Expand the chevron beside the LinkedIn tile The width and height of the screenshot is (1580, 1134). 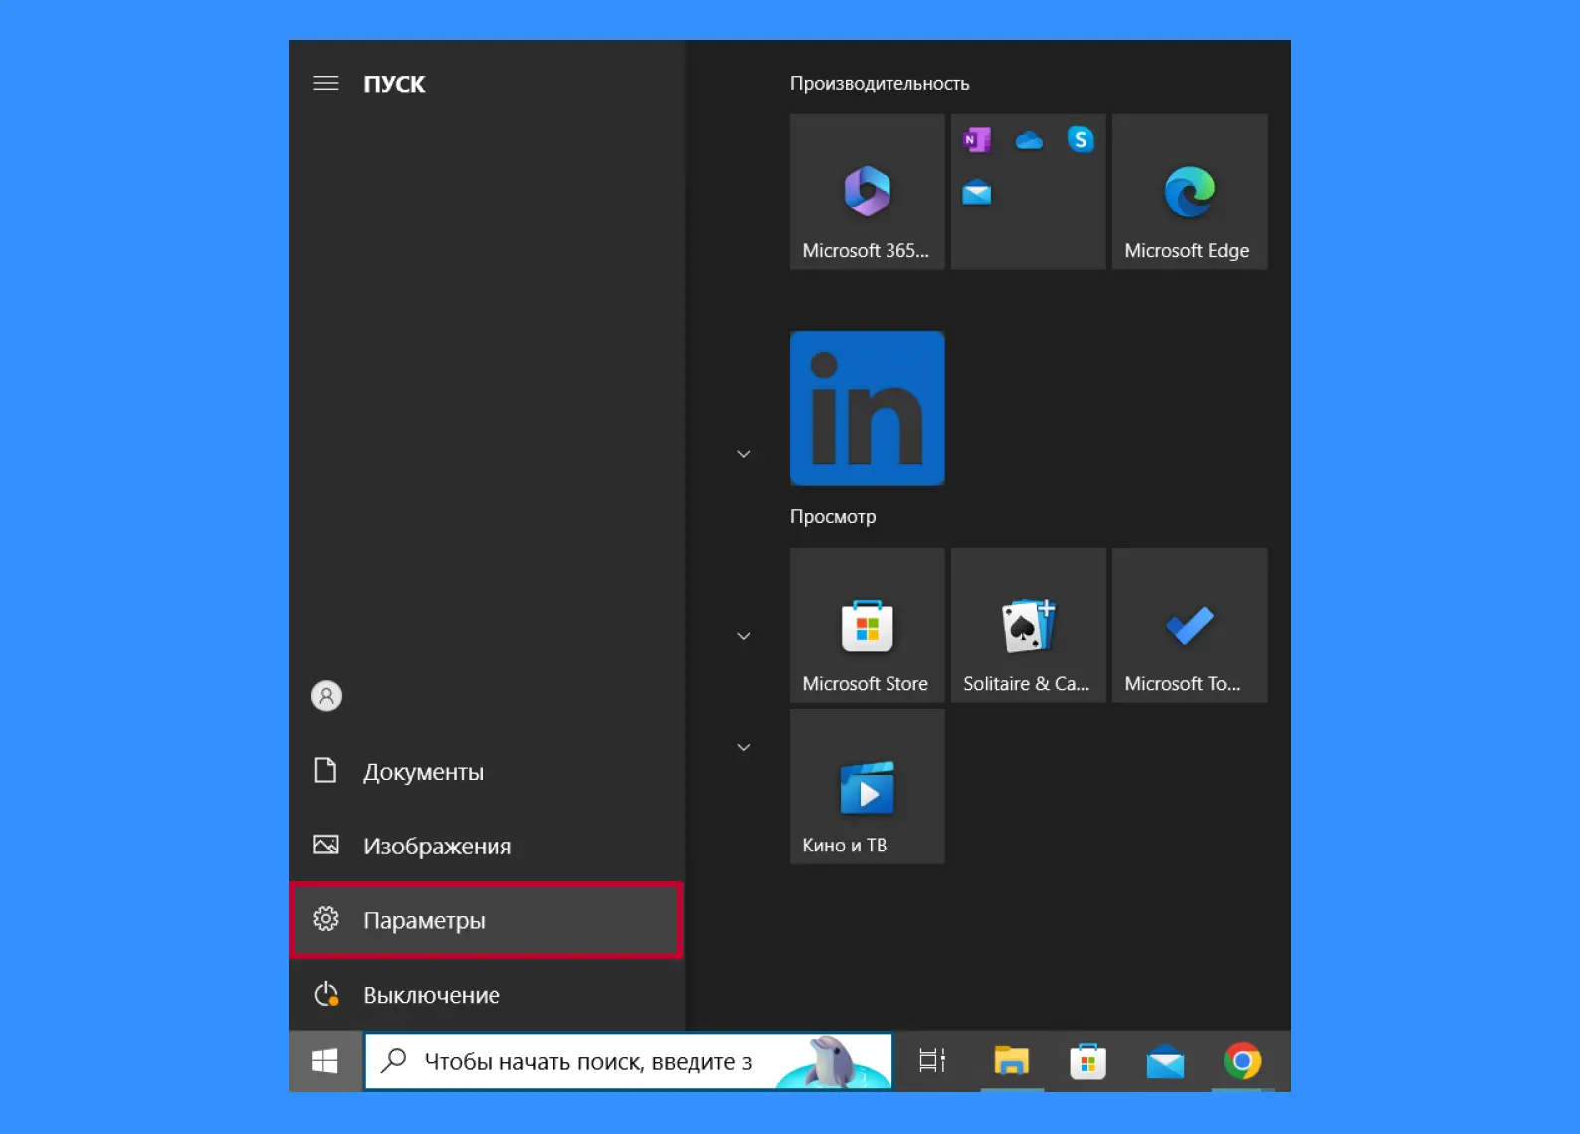click(x=743, y=454)
